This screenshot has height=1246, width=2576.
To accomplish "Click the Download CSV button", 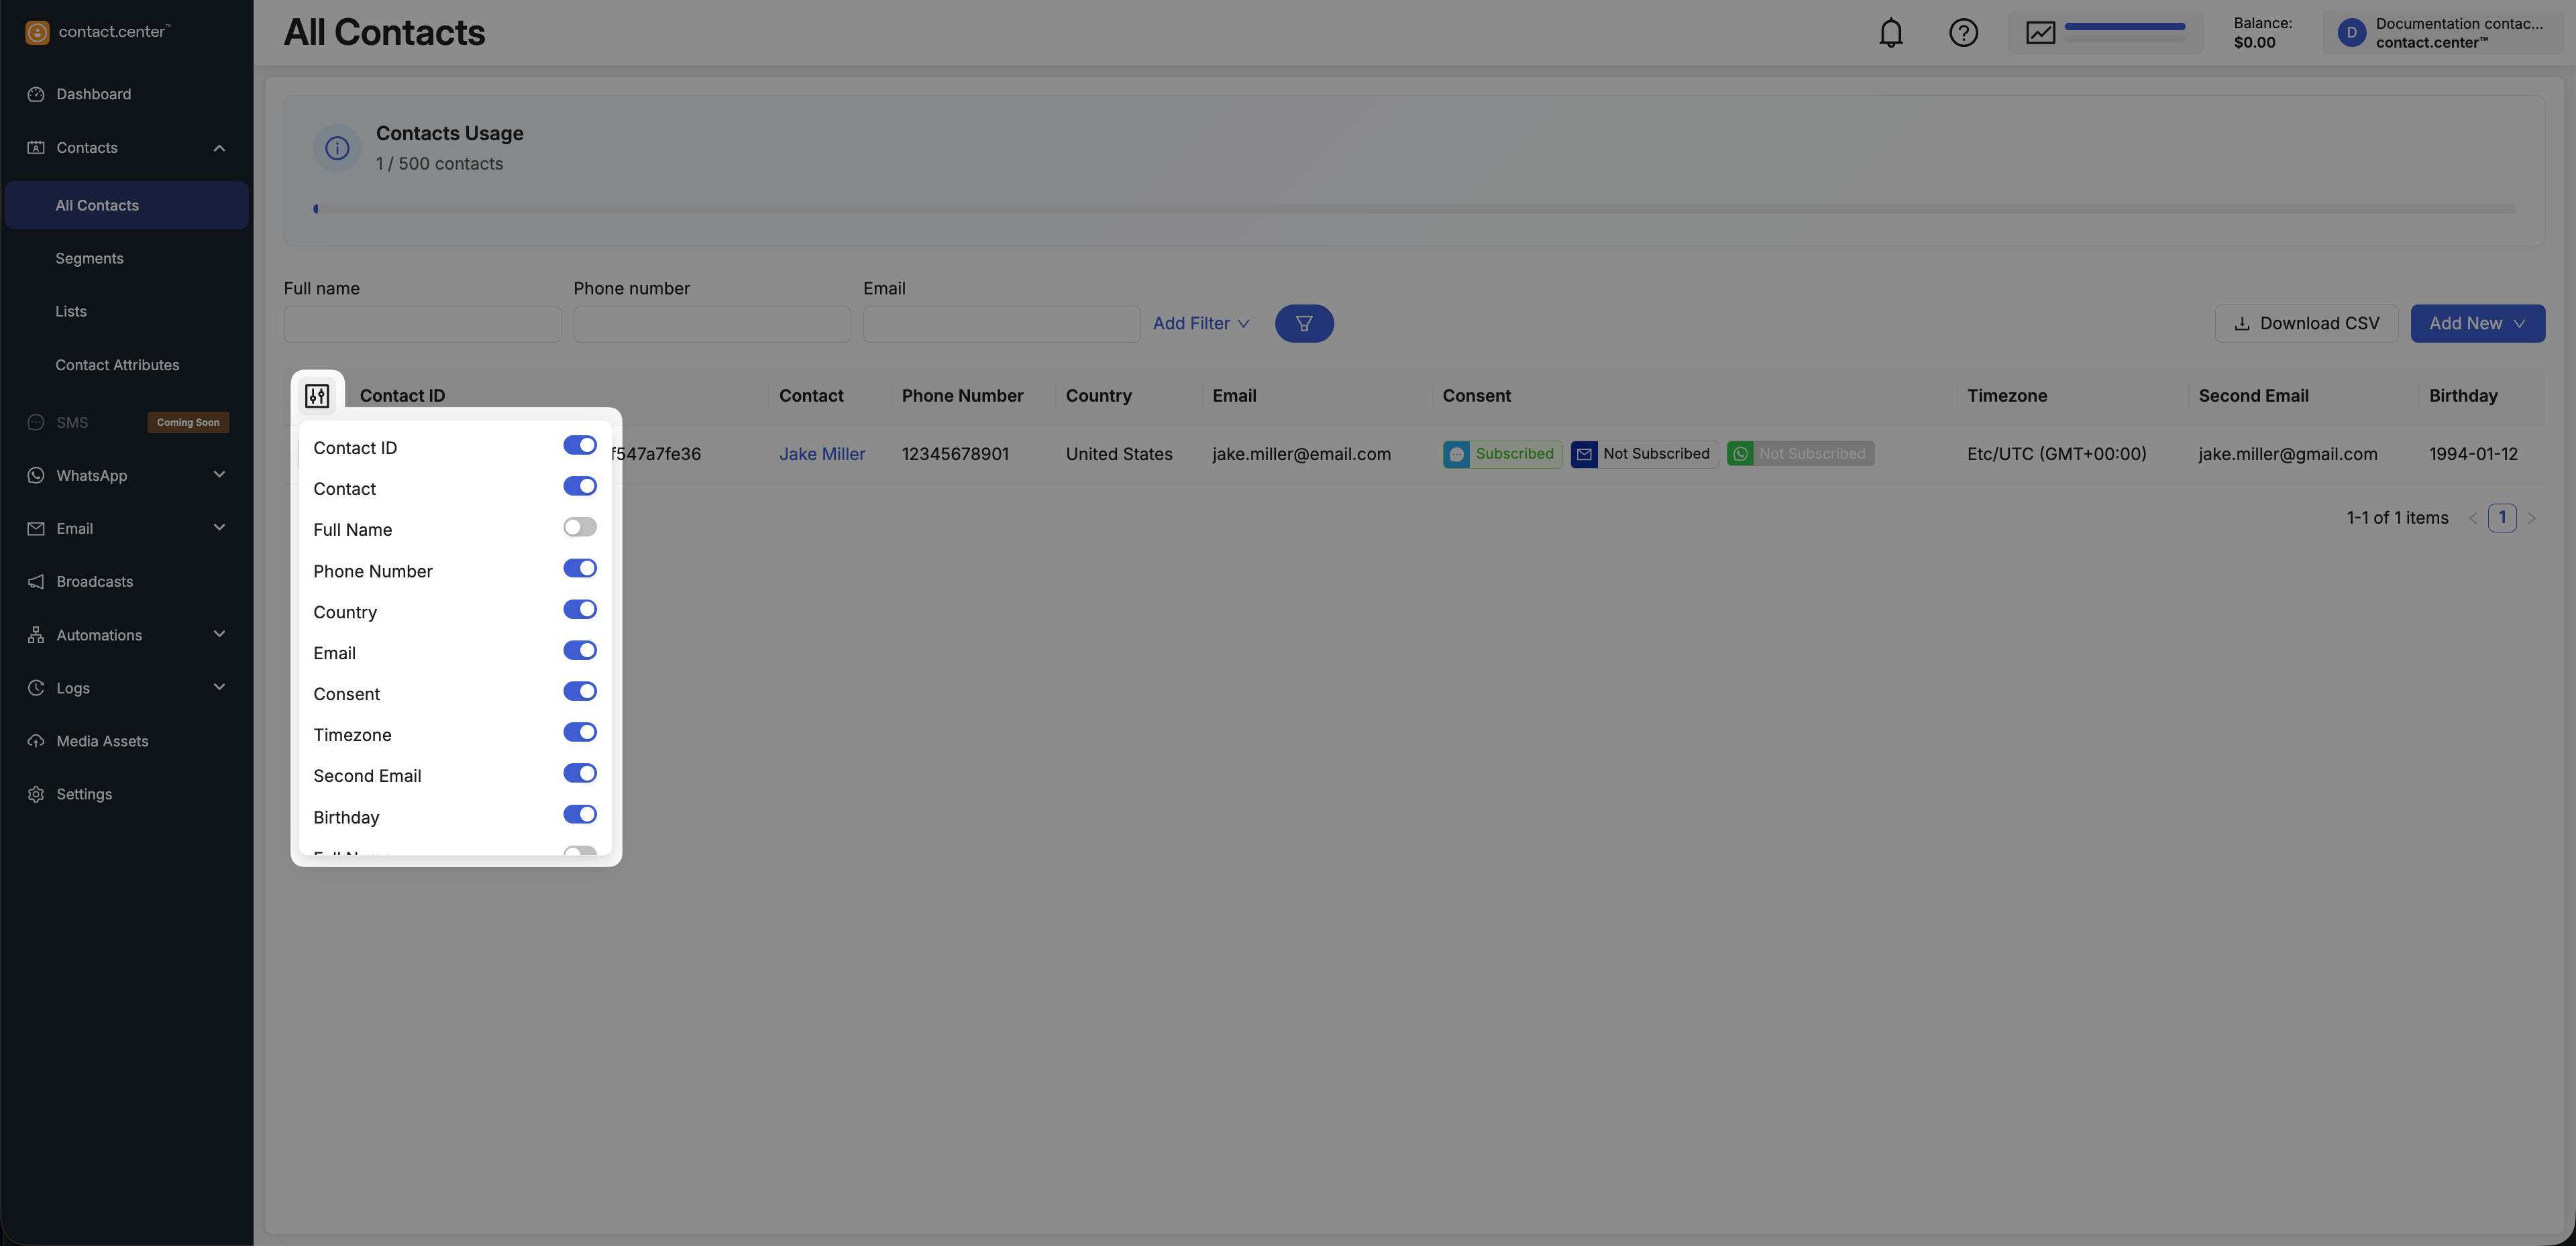I will 2305,324.
